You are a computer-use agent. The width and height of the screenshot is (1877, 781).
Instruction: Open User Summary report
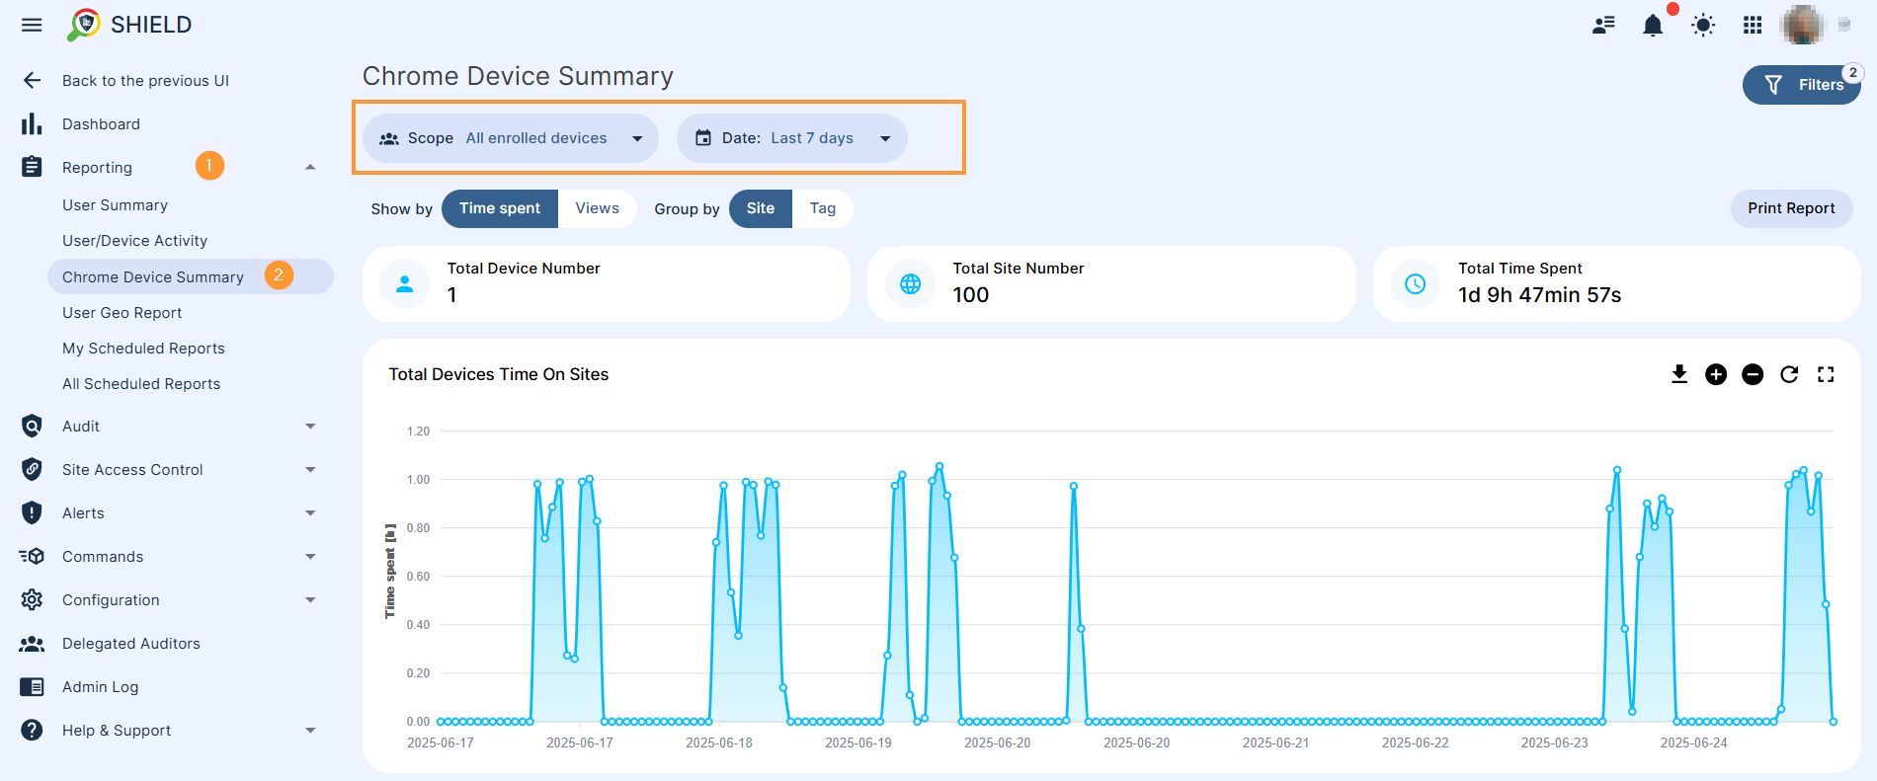pyautogui.click(x=115, y=205)
